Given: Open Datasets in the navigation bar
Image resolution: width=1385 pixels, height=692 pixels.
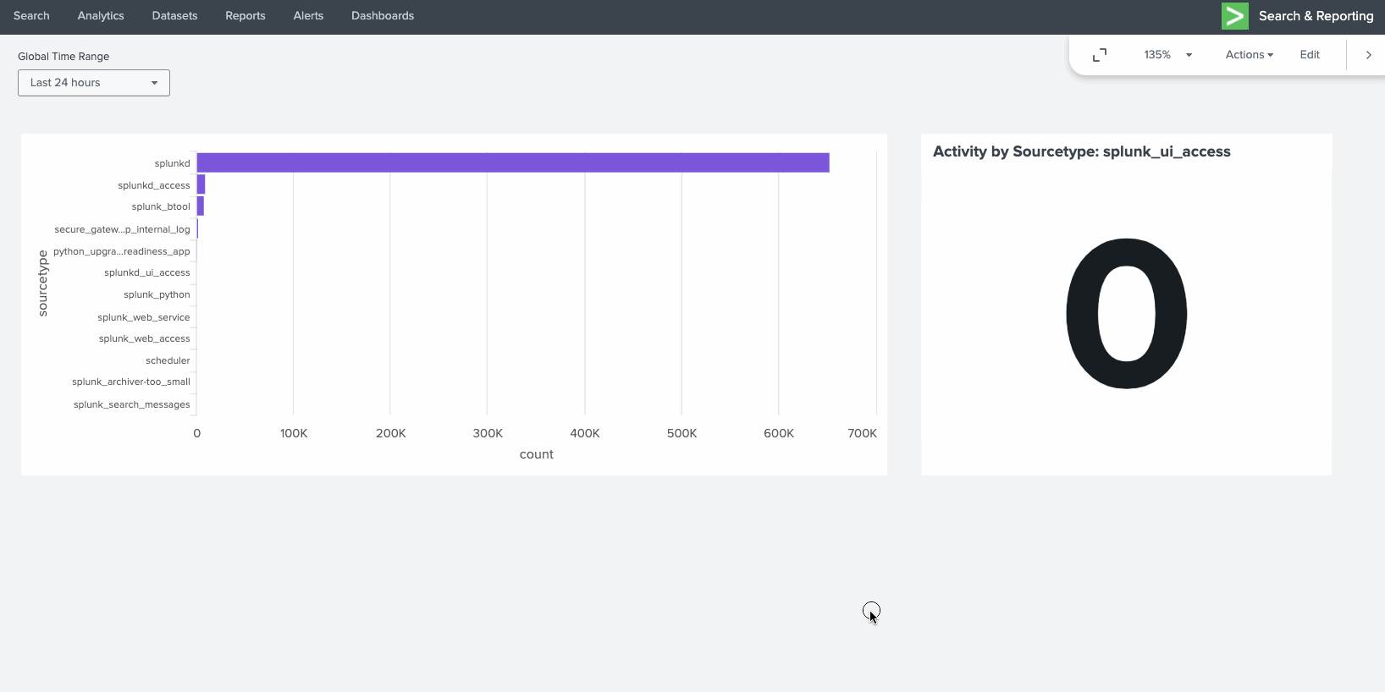Looking at the screenshot, I should tap(174, 16).
